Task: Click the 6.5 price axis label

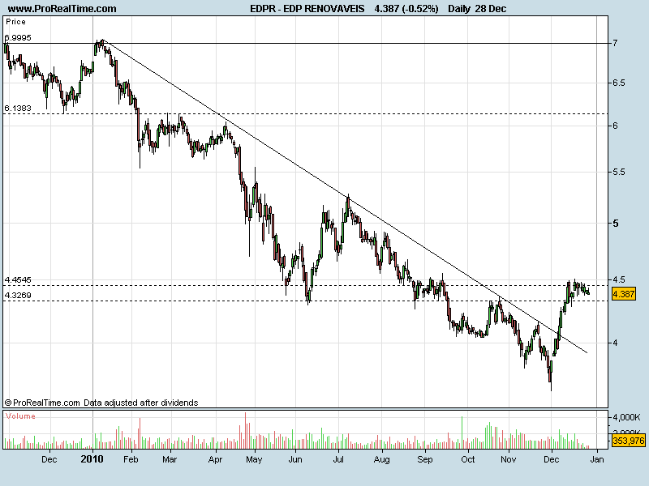Action: 619,83
